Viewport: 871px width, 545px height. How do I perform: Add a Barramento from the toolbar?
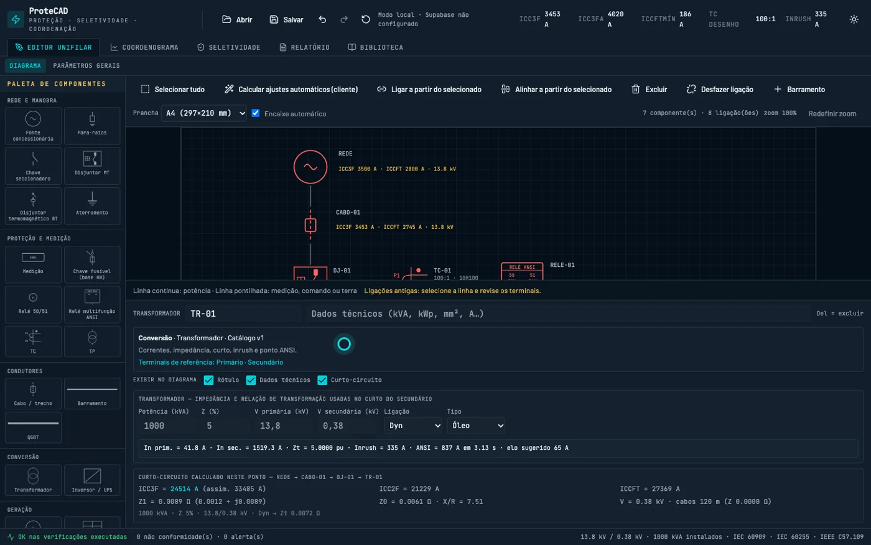[x=799, y=90]
